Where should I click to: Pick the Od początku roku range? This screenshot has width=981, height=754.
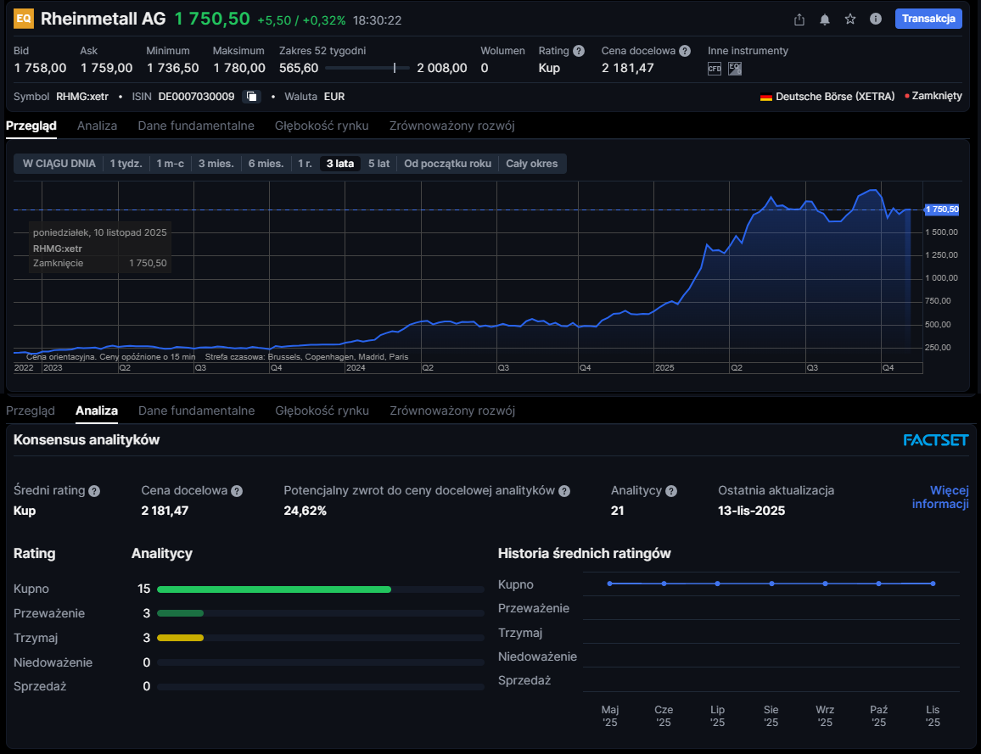tap(447, 164)
